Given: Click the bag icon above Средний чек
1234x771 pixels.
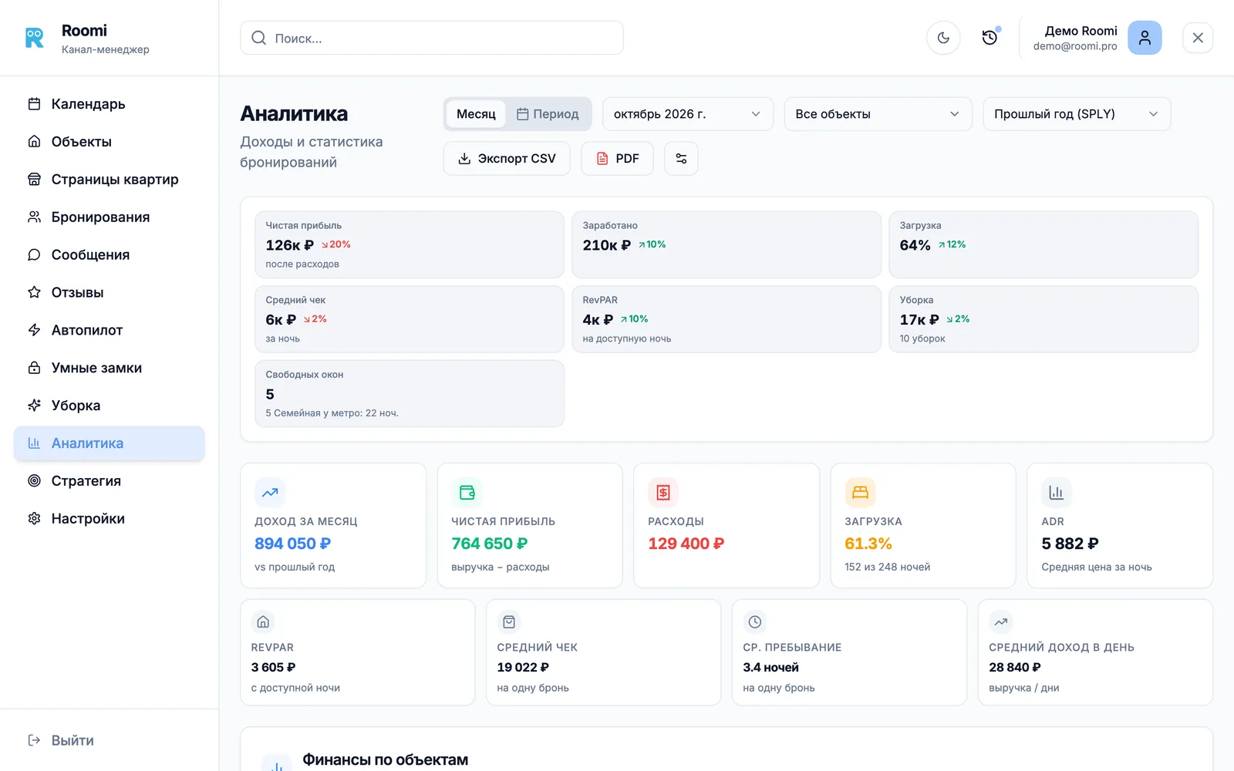Looking at the screenshot, I should [x=509, y=622].
